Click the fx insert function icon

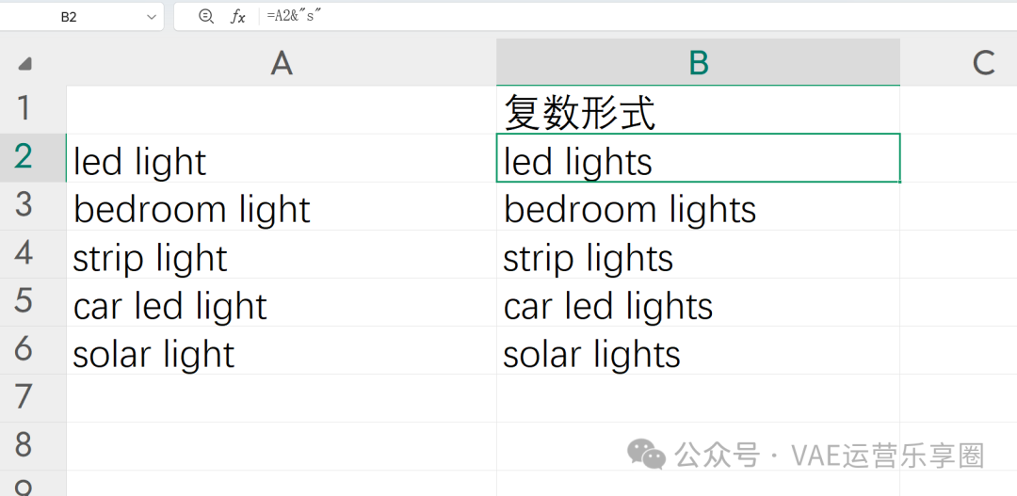238,16
